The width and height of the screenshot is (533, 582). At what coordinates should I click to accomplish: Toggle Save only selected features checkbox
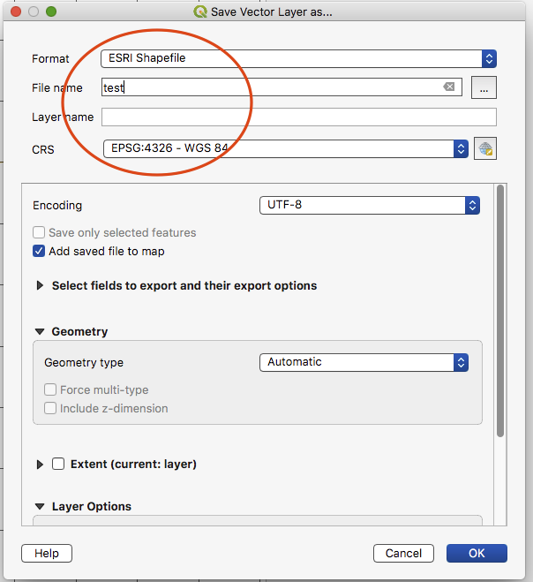39,233
